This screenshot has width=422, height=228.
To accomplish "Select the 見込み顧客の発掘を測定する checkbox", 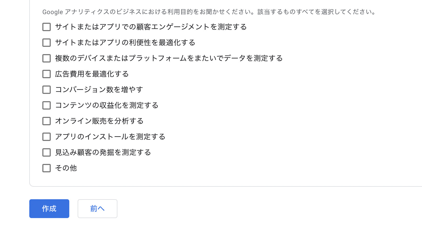I will (47, 152).
